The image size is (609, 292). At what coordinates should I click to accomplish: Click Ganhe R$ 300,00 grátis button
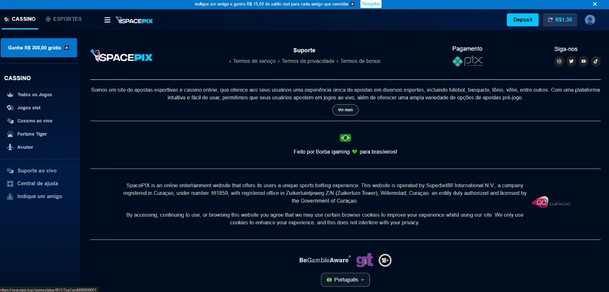(x=39, y=48)
